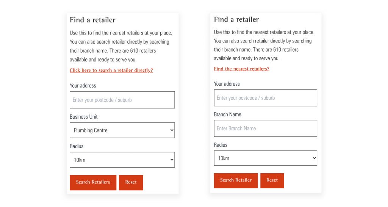Click the 'Radius' label under Branch Name input

click(x=221, y=145)
